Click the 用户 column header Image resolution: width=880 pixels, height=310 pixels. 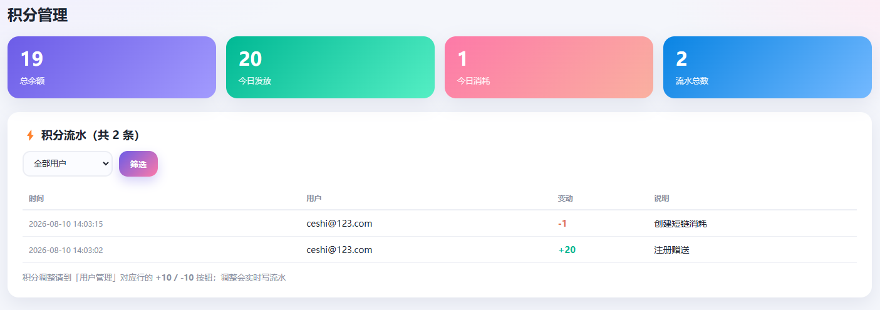point(314,199)
